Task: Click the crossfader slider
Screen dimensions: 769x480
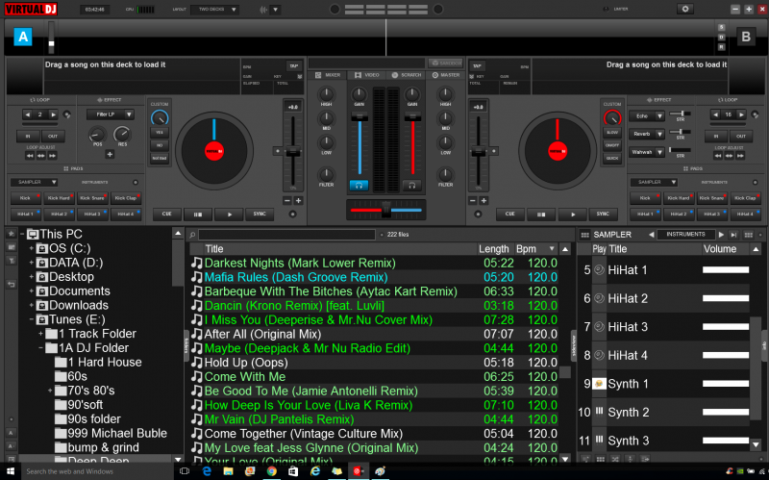Action: 384,209
